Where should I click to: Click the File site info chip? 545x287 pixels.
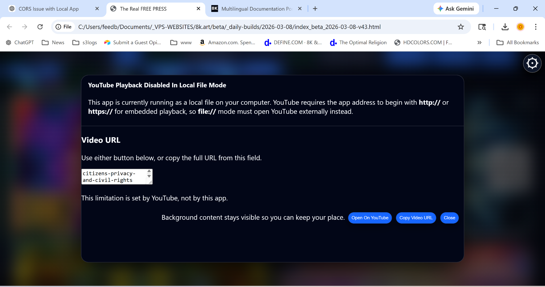(64, 27)
